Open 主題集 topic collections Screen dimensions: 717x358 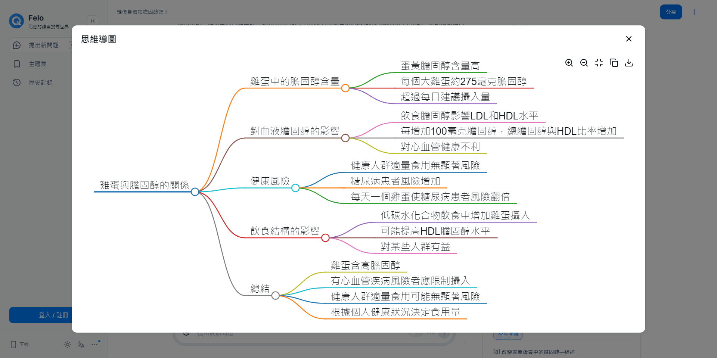38,64
